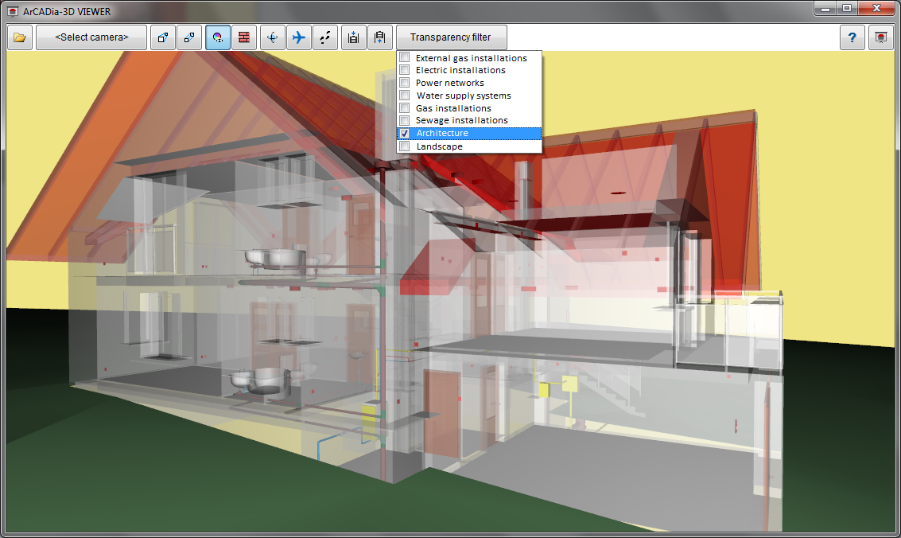
Task: Select Sewage installations in the filter list
Action: click(x=461, y=121)
